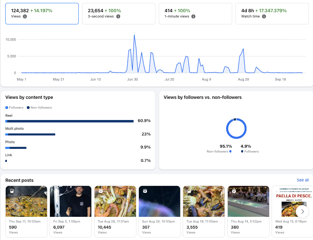
Task: Click the Non-followers legend dot in content type
Action: (28, 108)
